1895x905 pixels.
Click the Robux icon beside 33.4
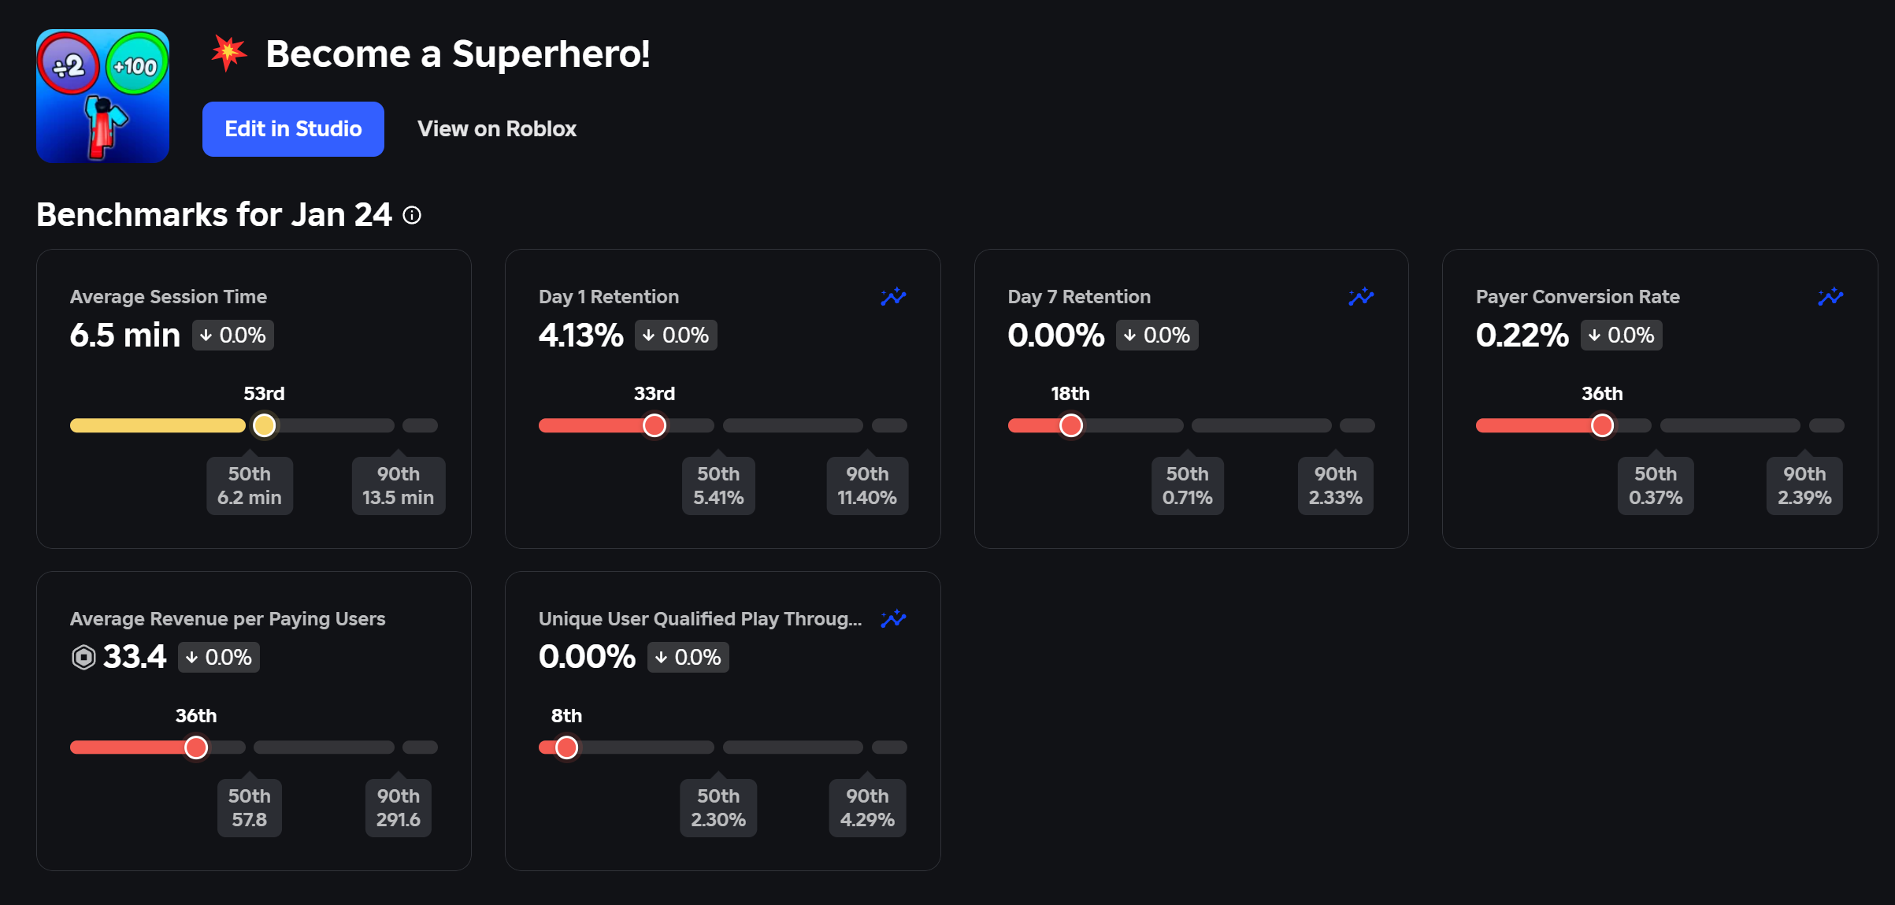[83, 657]
